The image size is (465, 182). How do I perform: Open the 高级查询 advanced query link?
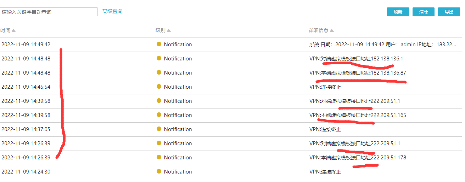112,11
